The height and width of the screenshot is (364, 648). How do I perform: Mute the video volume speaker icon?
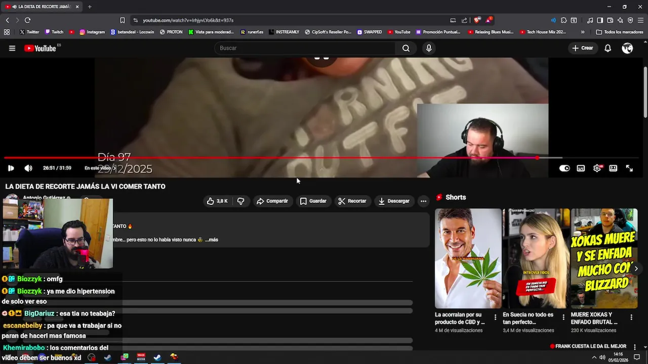tap(28, 168)
